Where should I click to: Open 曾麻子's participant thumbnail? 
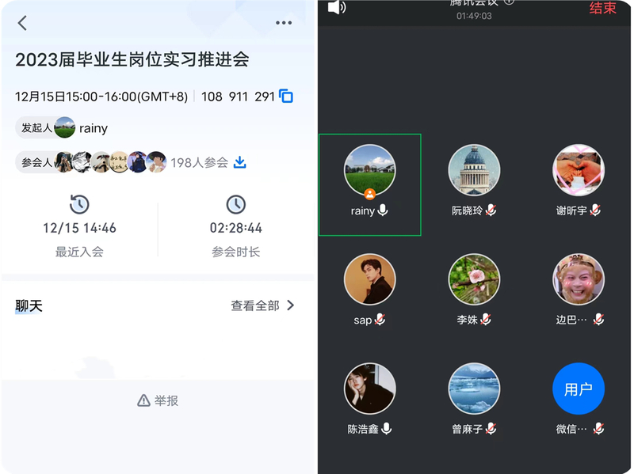pos(474,389)
